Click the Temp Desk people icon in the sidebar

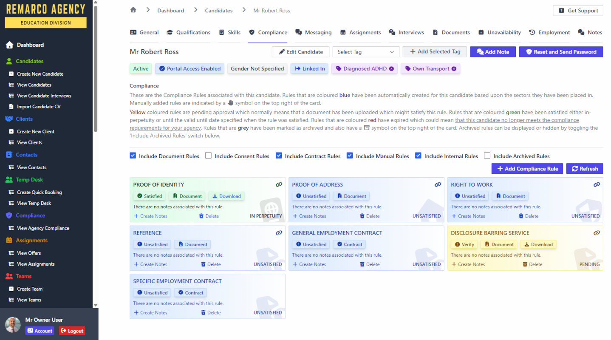click(9, 180)
